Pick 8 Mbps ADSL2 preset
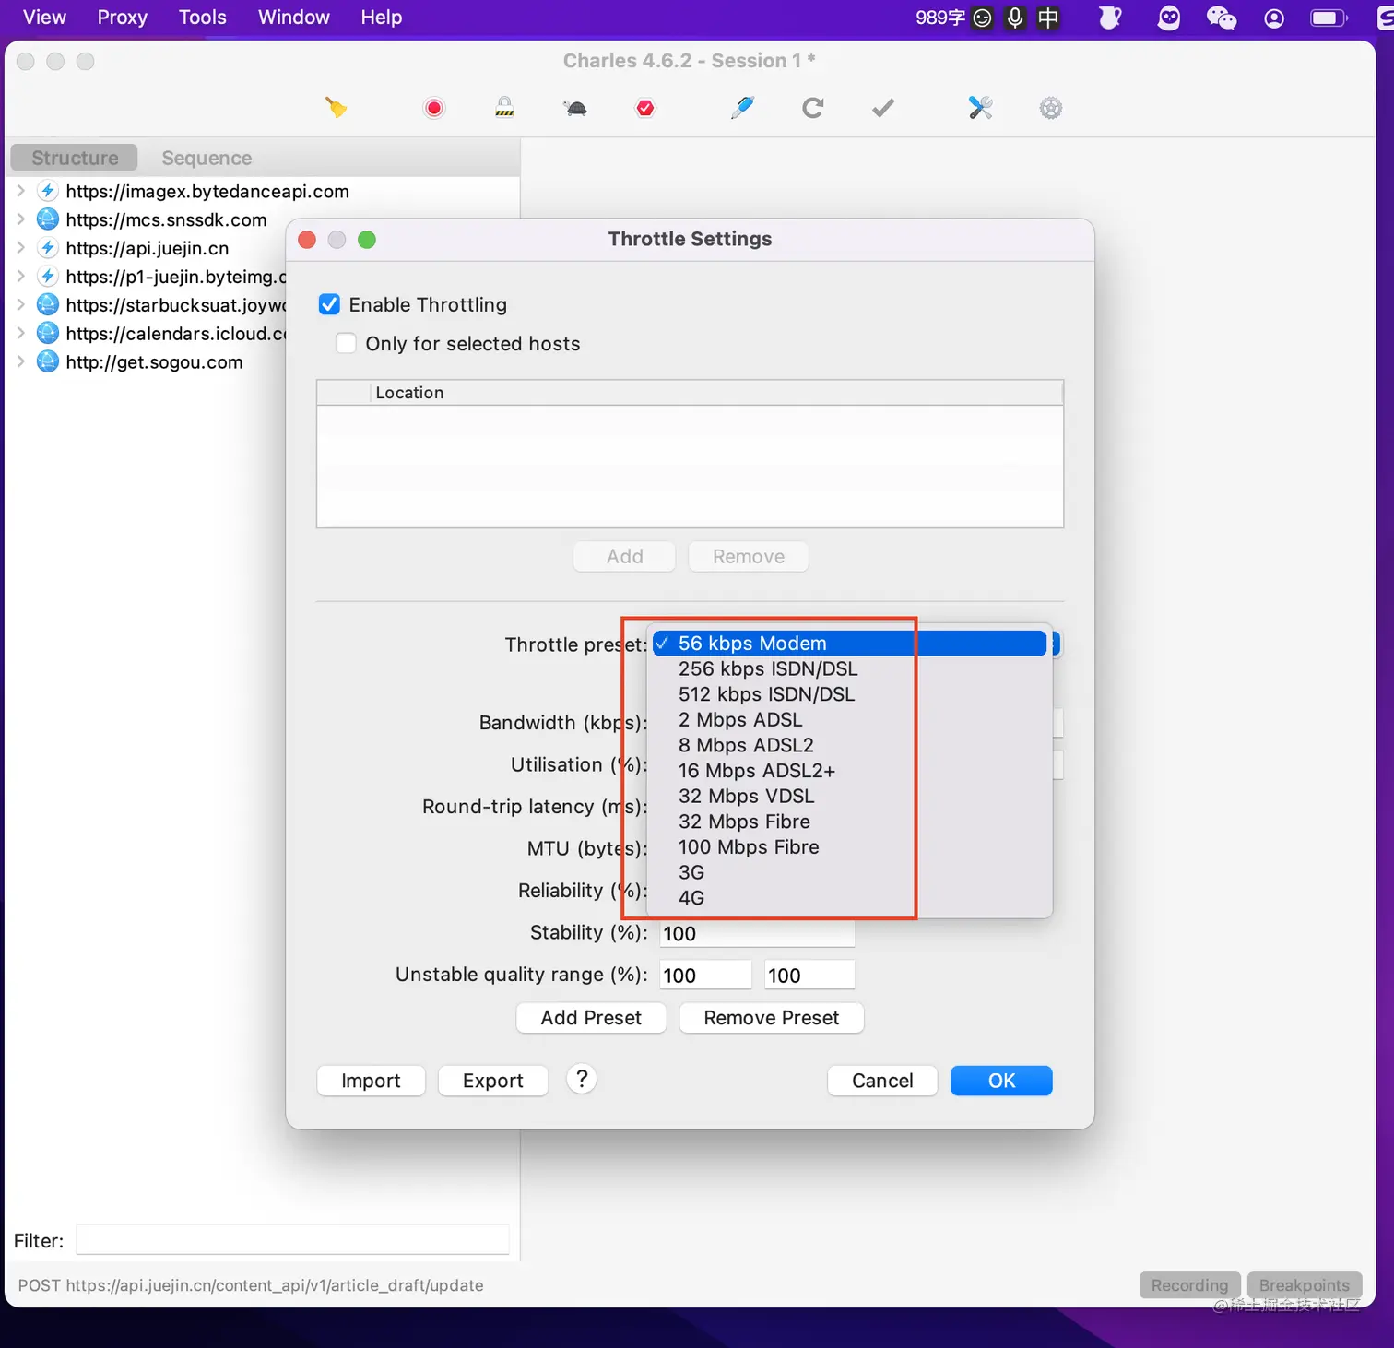Viewport: 1394px width, 1348px height. pos(849,745)
